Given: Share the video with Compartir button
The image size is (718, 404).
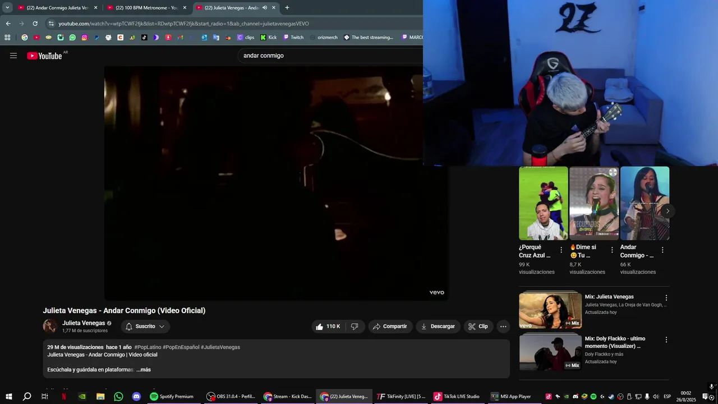Looking at the screenshot, I should tap(390, 327).
